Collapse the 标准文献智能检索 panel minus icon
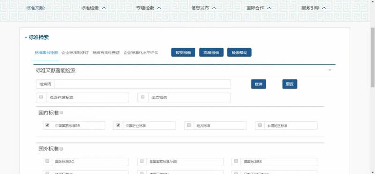Viewport: 375px width, 174px height. click(330, 70)
